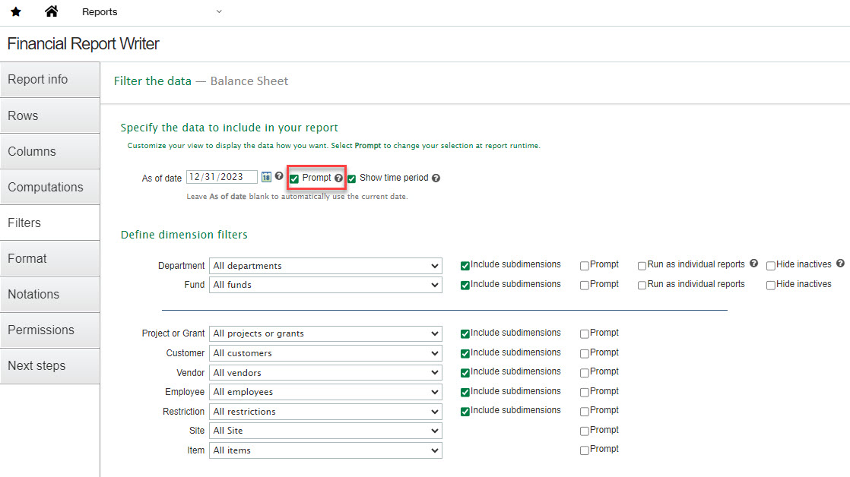
Task: Uncheck the As of date Prompt checkbox
Action: (x=294, y=178)
